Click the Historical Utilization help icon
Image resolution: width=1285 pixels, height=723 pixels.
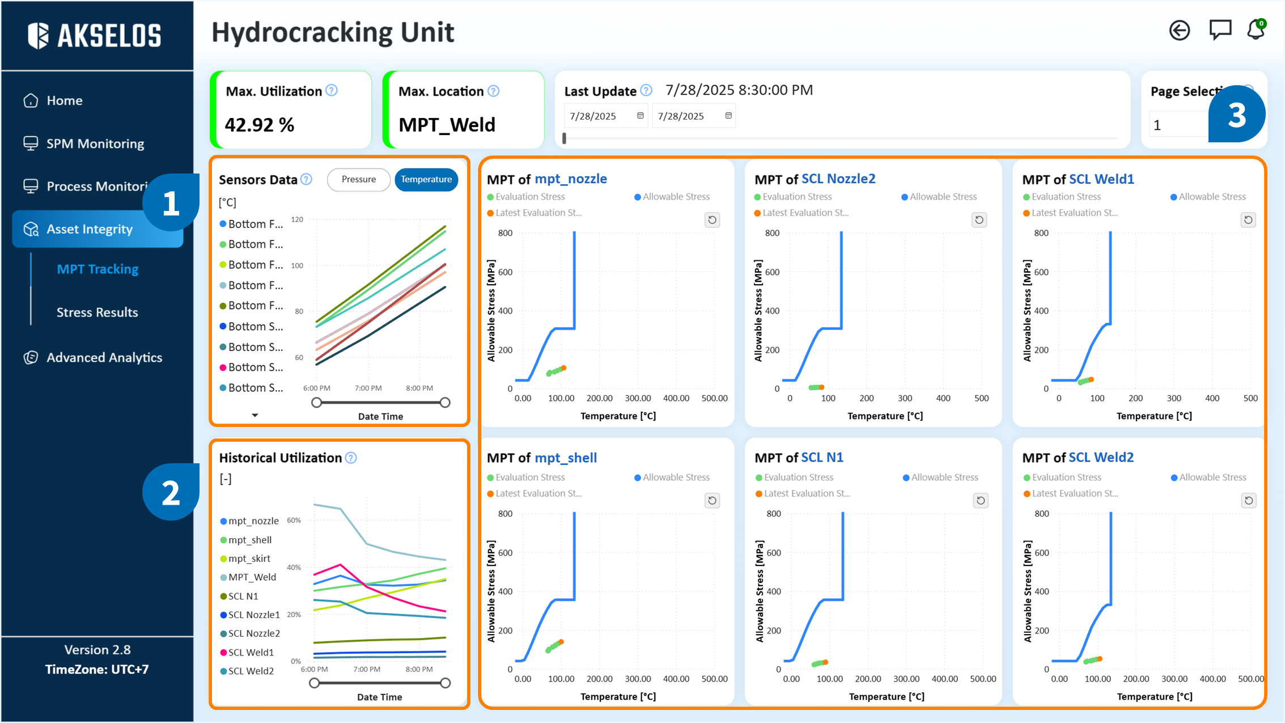351,458
